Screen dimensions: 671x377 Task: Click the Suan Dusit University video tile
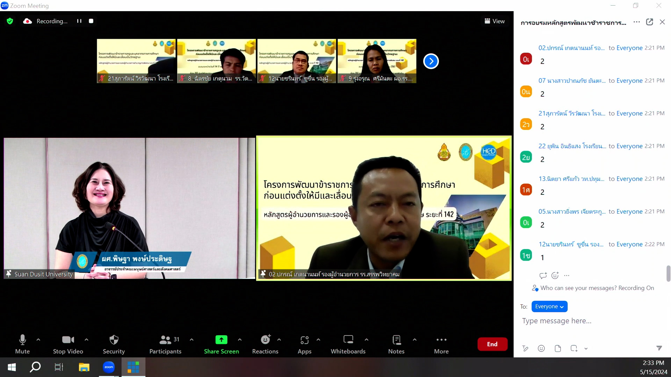(129, 208)
